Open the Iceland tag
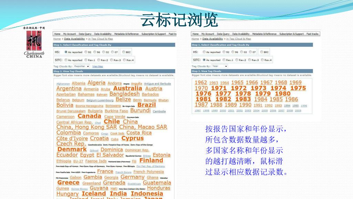Image resolution: width=353 pixels, height=199 pixels. coord(94,193)
